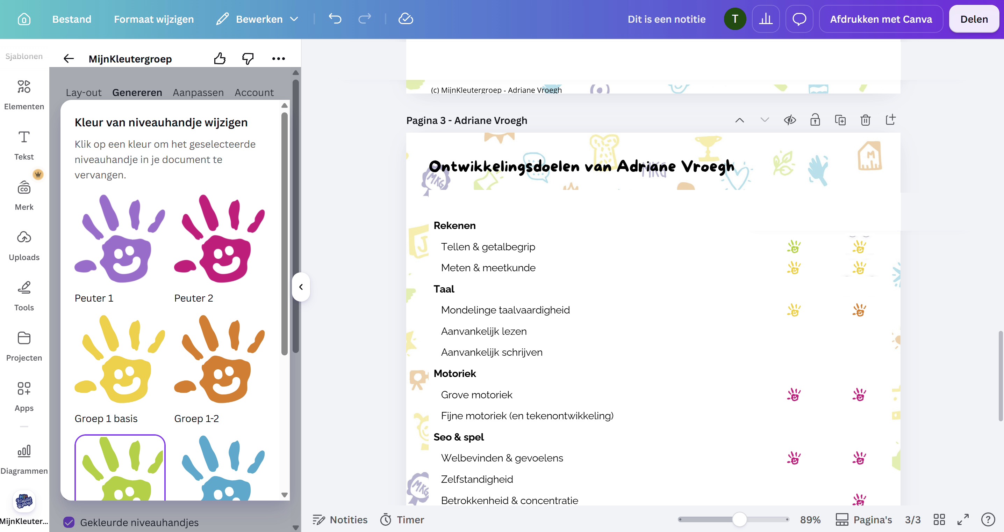Viewport: 1004px width, 532px height.
Task: Select 'Grove motoriek' text
Action: click(476, 394)
